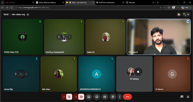The width and height of the screenshot is (193, 102).
Task: Click the camera-off indicator at top right
Action: (179, 14)
